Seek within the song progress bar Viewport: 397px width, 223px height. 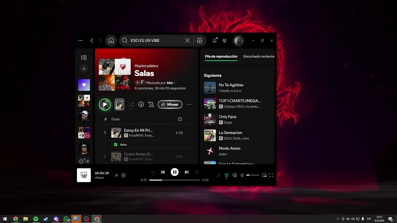175,180
